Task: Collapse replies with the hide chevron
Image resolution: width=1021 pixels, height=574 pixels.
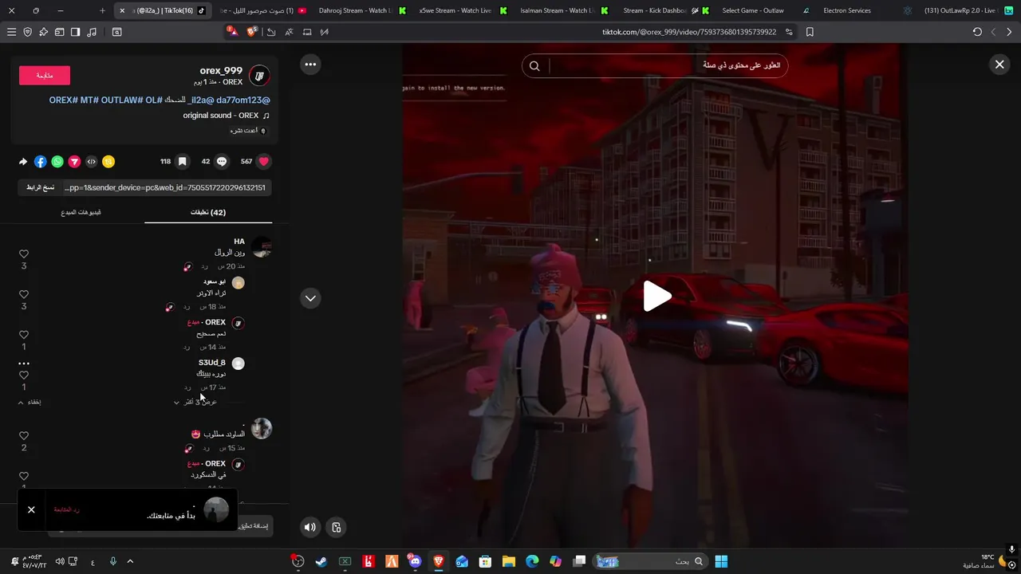Action: (30, 403)
